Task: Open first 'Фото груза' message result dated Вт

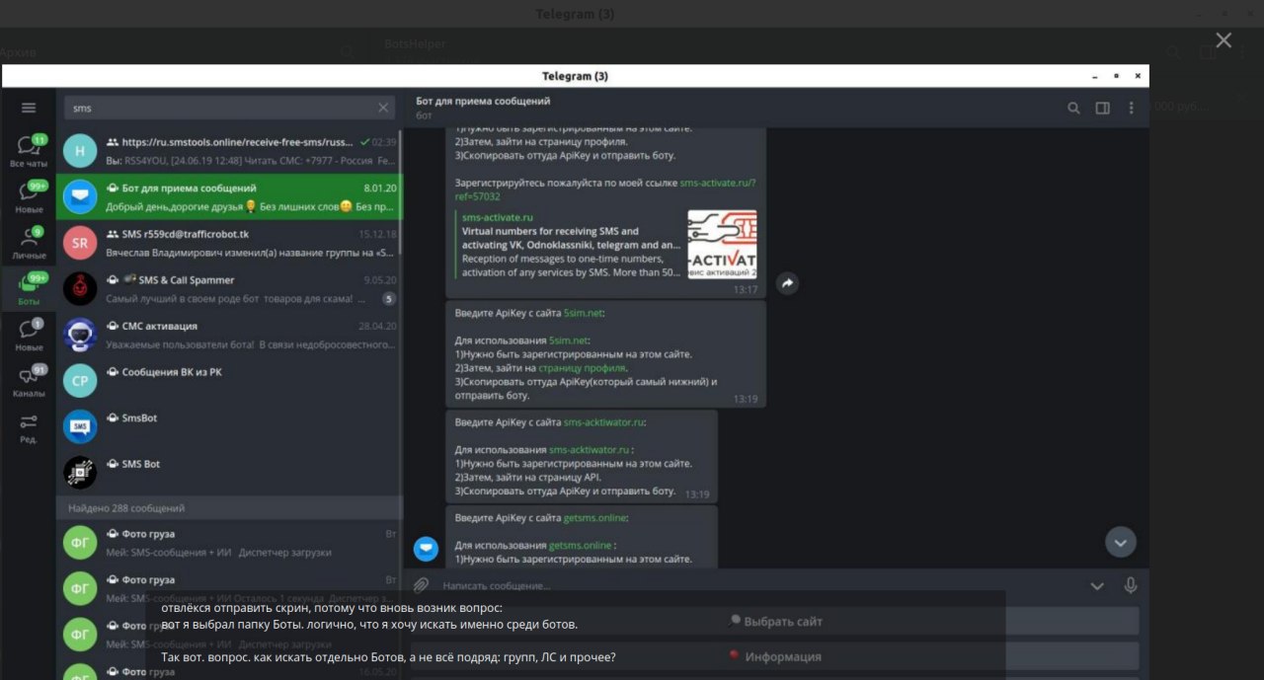Action: pos(229,542)
